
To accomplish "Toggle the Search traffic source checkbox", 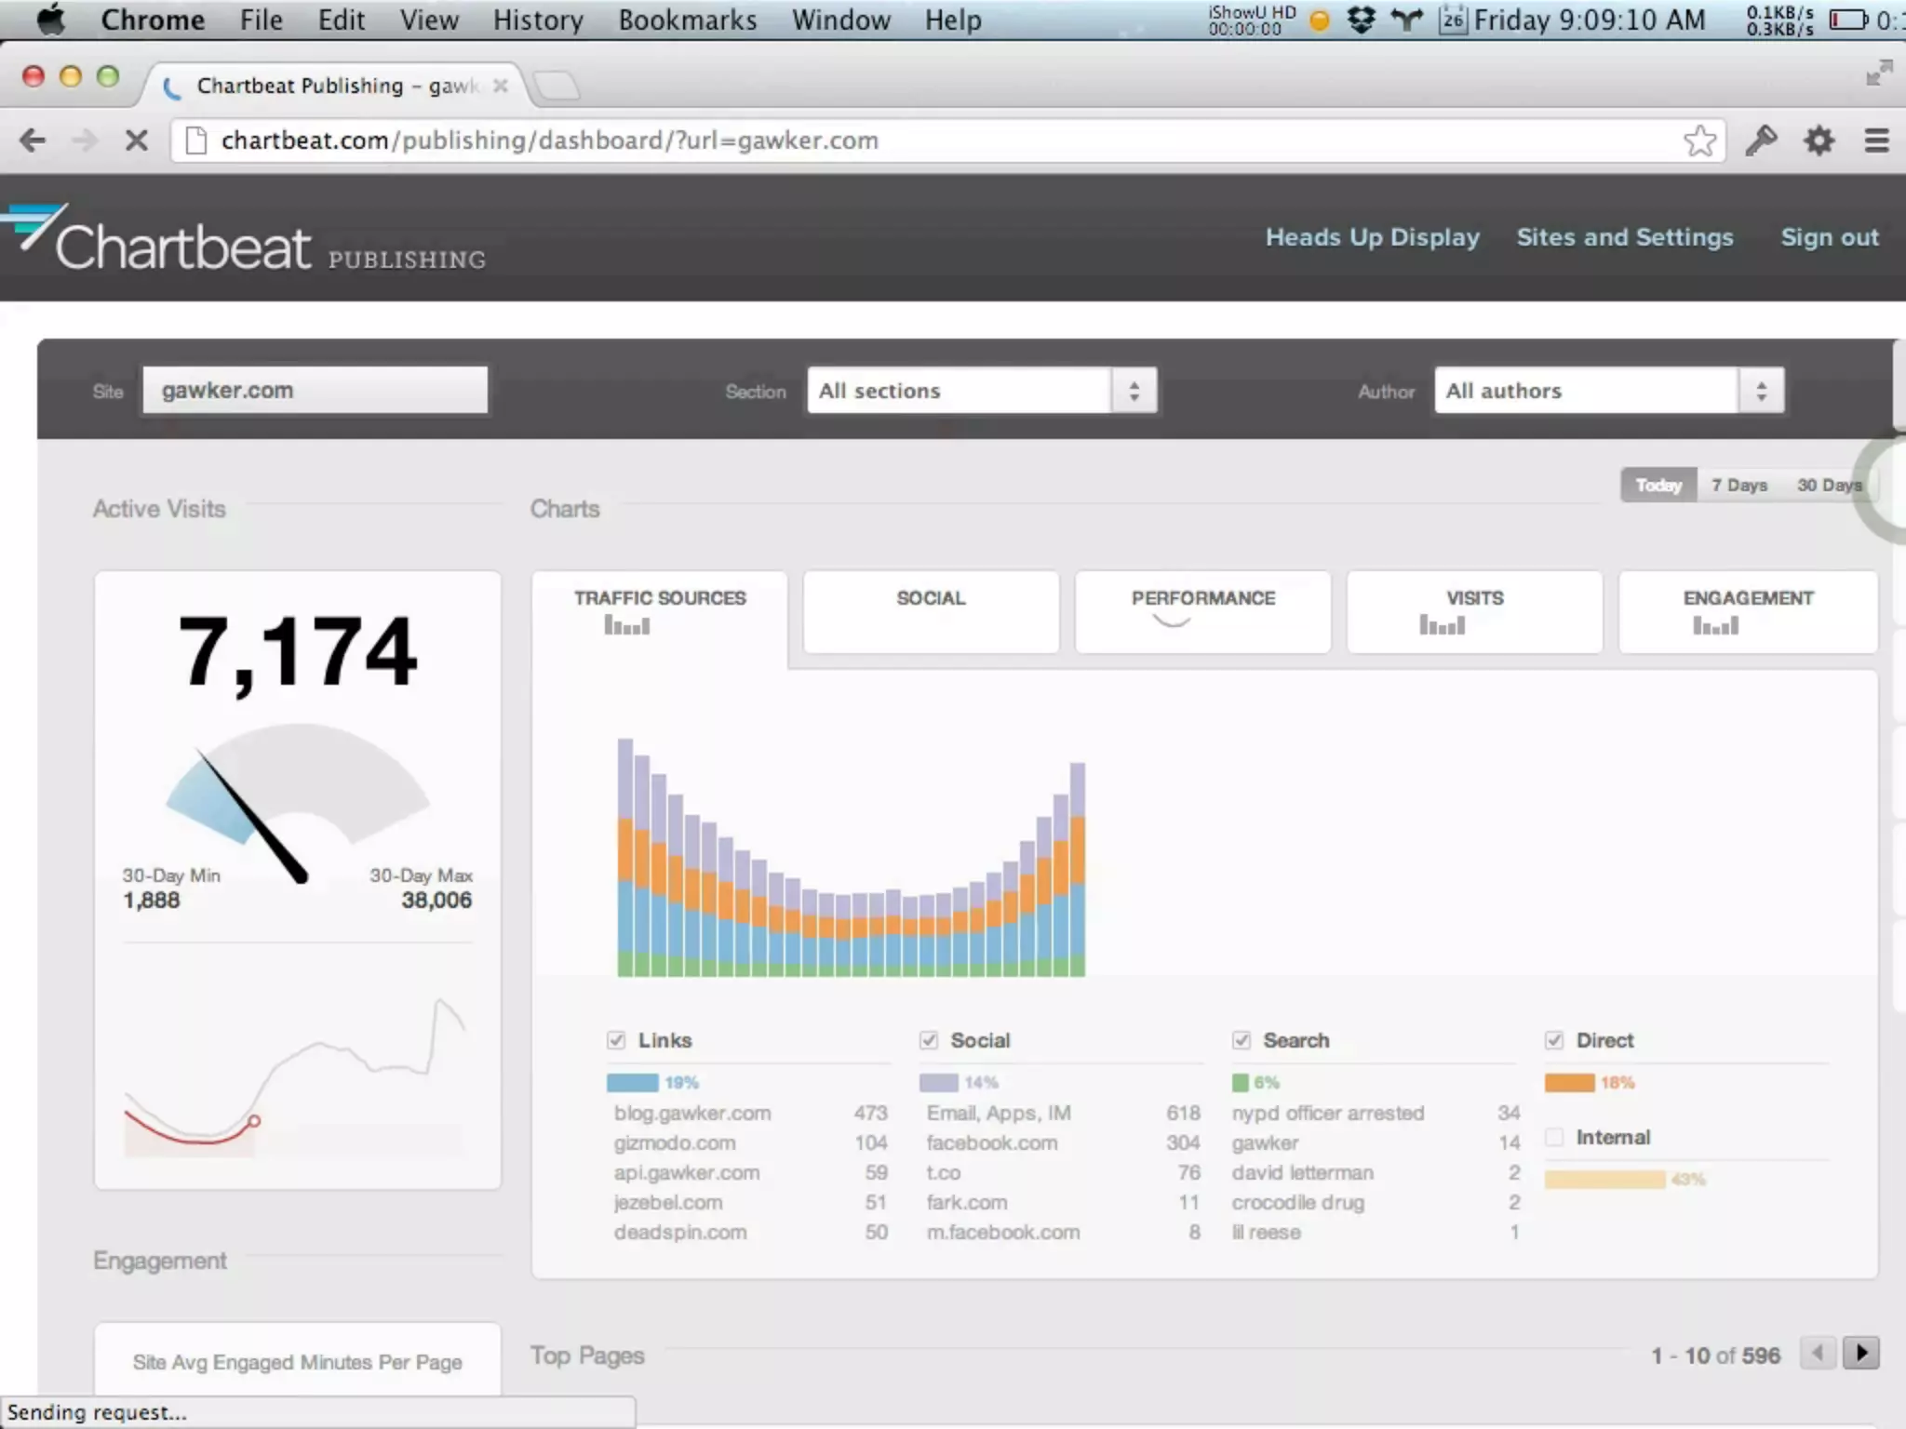I will tap(1242, 1040).
